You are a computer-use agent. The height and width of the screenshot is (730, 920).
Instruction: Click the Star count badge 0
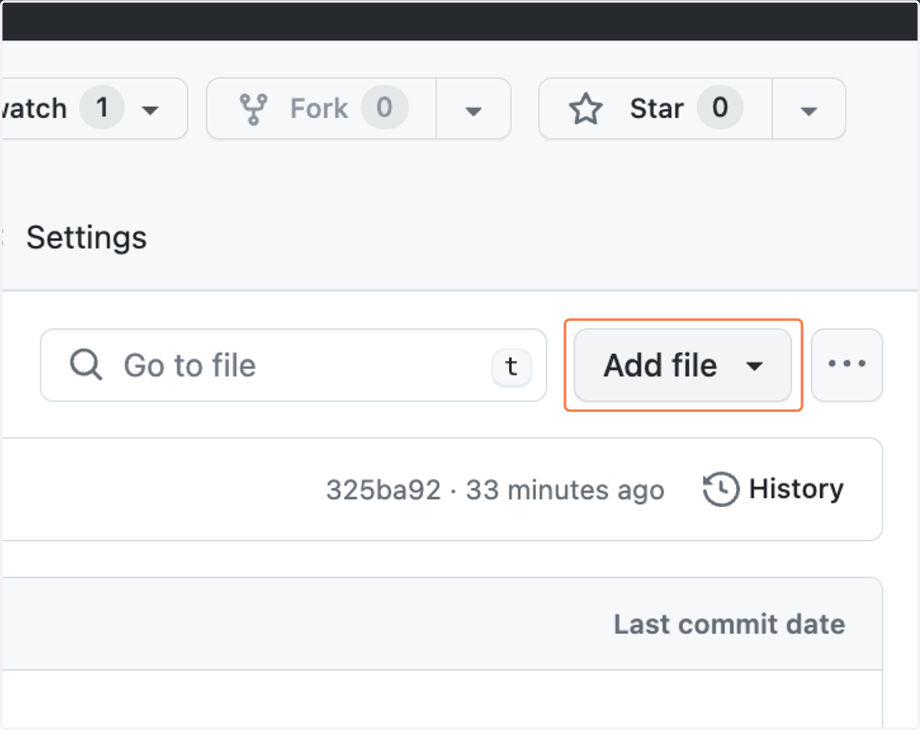720,108
